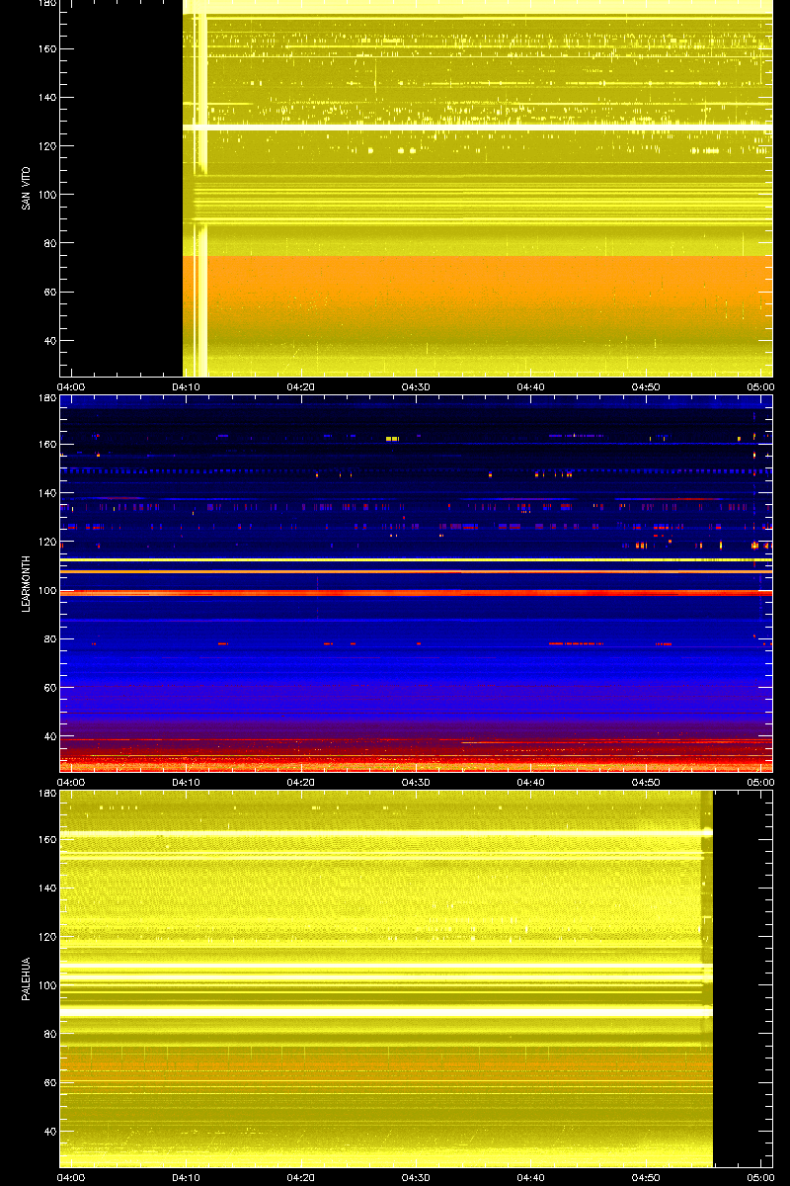Click 04:50 time label under Learmonth plot

pos(646,782)
